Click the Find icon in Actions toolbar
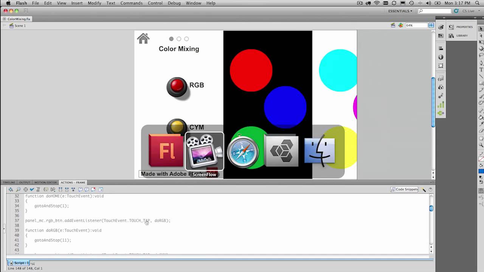484x272 pixels. click(18, 189)
